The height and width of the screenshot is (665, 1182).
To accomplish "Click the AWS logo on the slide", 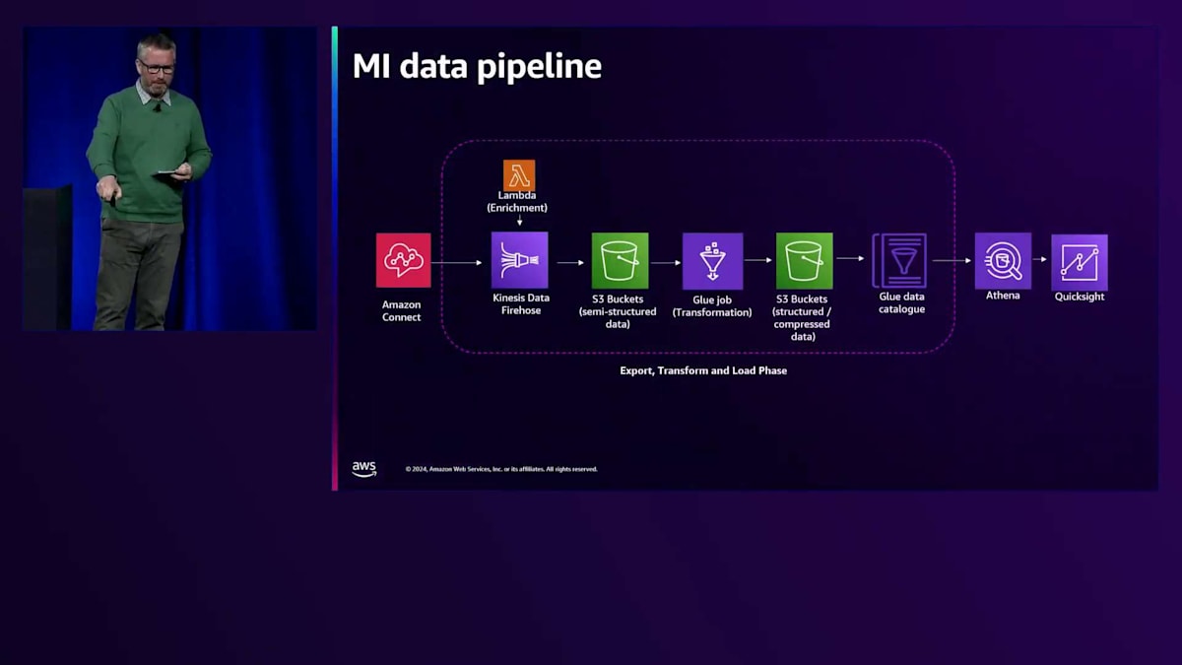I will point(364,469).
